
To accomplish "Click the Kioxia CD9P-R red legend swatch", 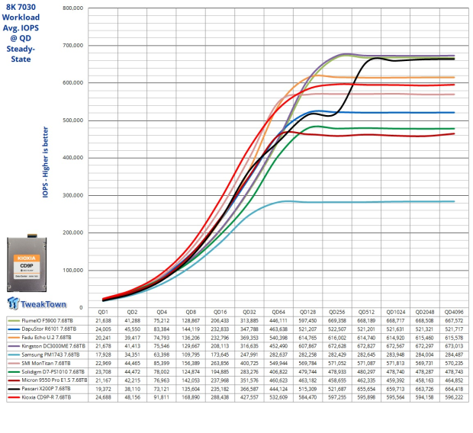I will coord(14,397).
